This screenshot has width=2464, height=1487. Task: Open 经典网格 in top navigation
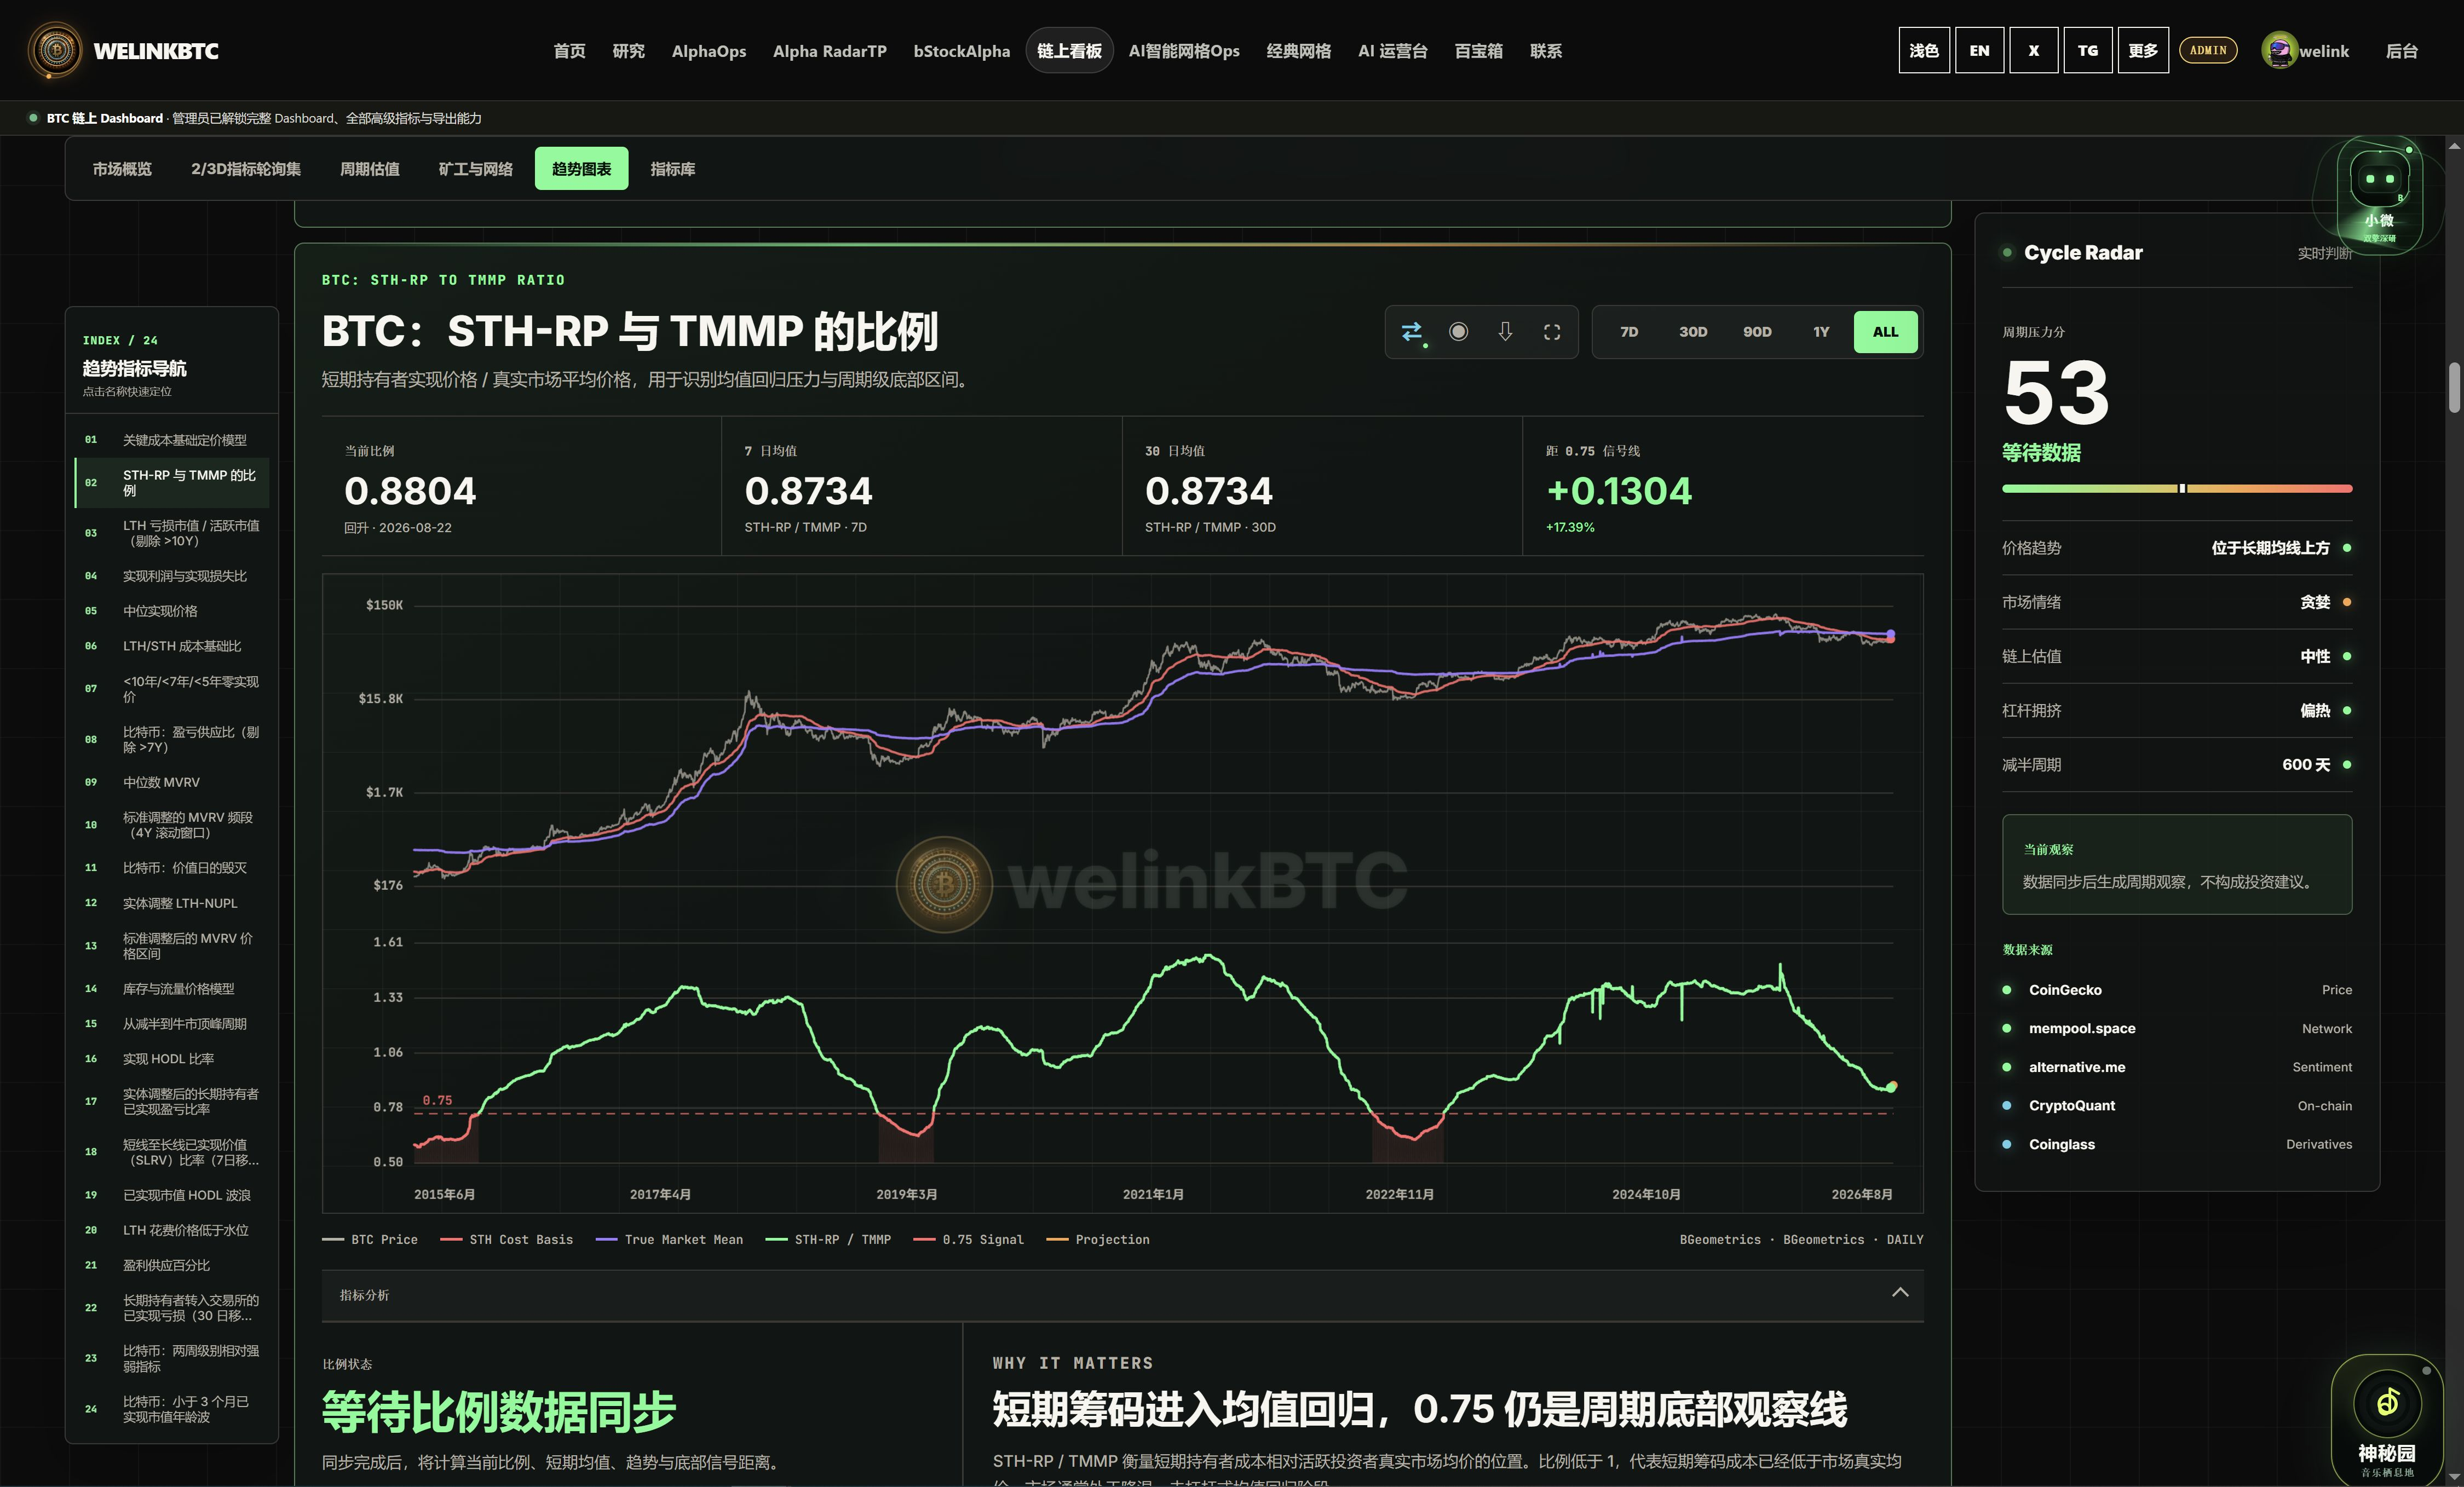tap(1299, 51)
